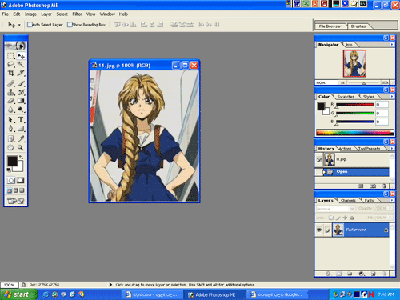Select the Eyedropper tool

(21, 138)
